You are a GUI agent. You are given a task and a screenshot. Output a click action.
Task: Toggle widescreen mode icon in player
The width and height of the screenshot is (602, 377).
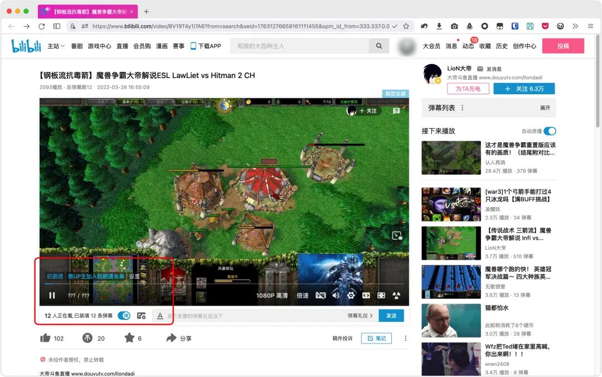click(366, 295)
